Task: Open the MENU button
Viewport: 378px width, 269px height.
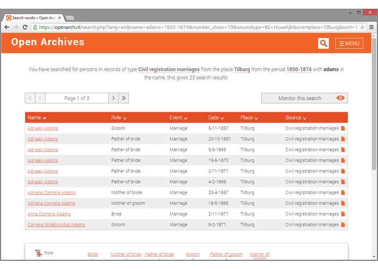Action: 349,44
